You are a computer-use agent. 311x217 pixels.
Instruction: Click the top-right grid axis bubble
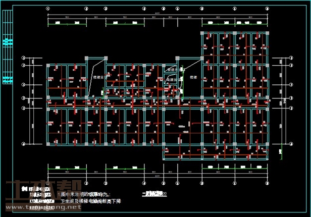point(266,9)
